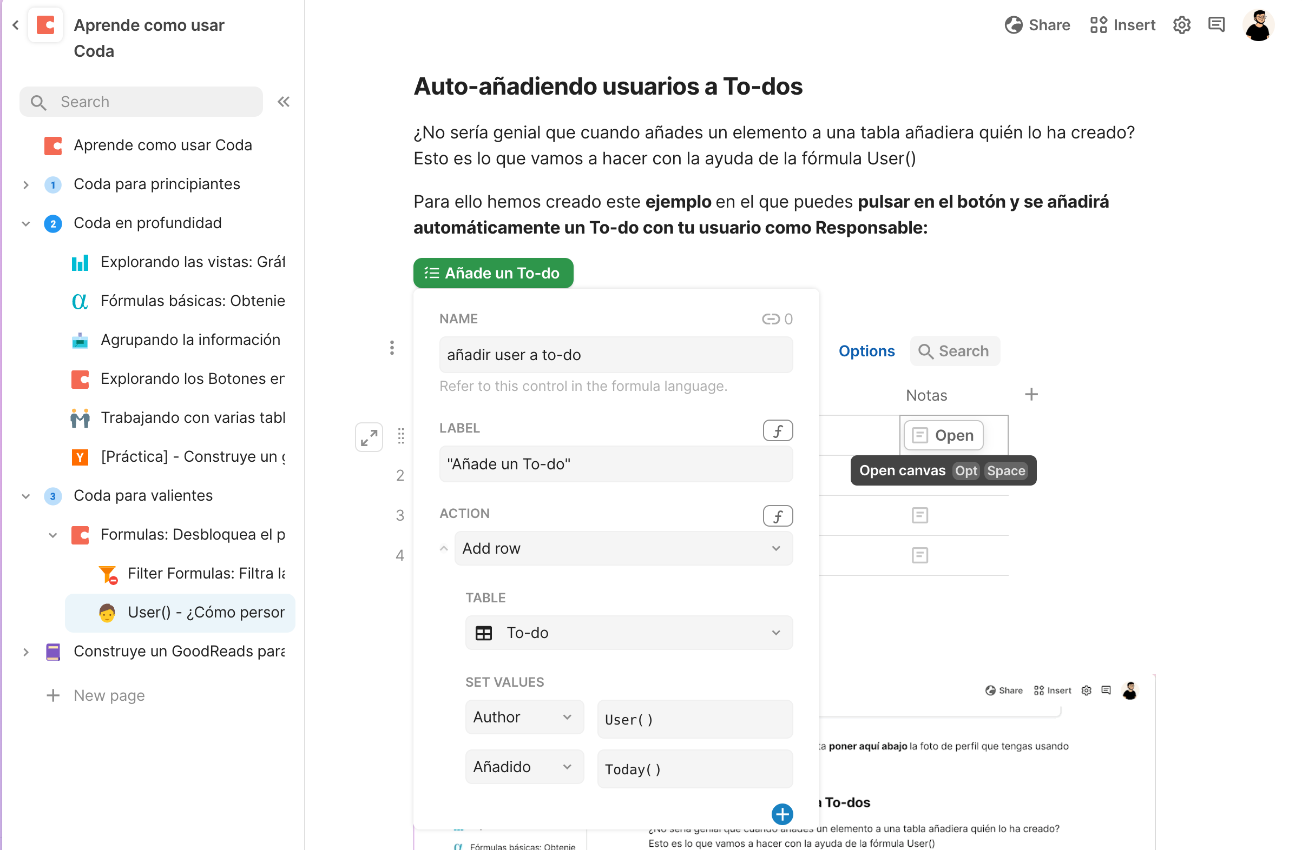Screen dimensions: 1302x850
Task: Open the three-dot menu beside the table
Action: tap(392, 348)
